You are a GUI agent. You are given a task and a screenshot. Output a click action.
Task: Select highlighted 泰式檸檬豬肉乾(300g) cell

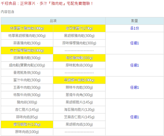27,51
